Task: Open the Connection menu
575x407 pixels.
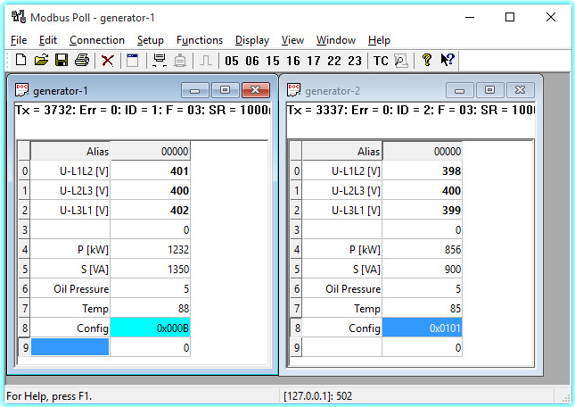Action: tap(97, 40)
